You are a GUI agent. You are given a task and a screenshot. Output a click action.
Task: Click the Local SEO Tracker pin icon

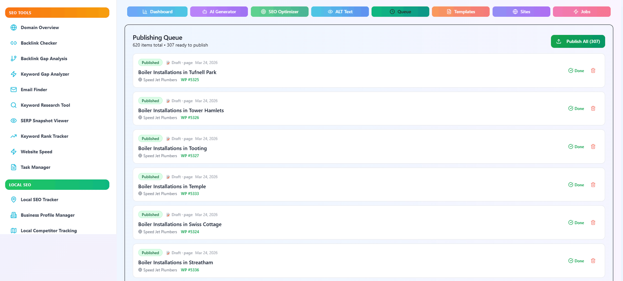click(14, 199)
